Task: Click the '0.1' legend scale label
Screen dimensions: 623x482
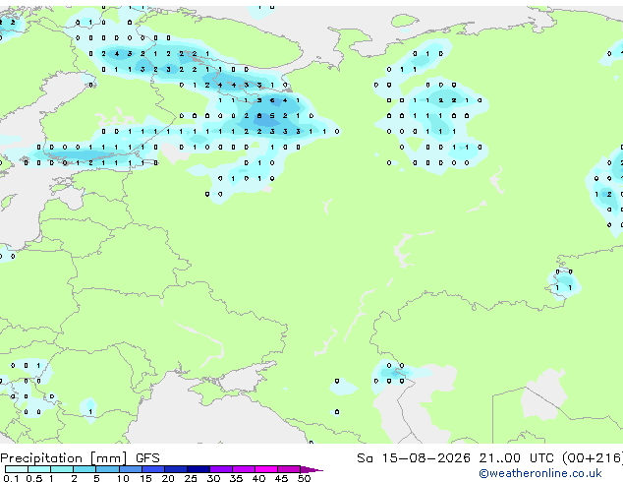Action: pos(11,478)
